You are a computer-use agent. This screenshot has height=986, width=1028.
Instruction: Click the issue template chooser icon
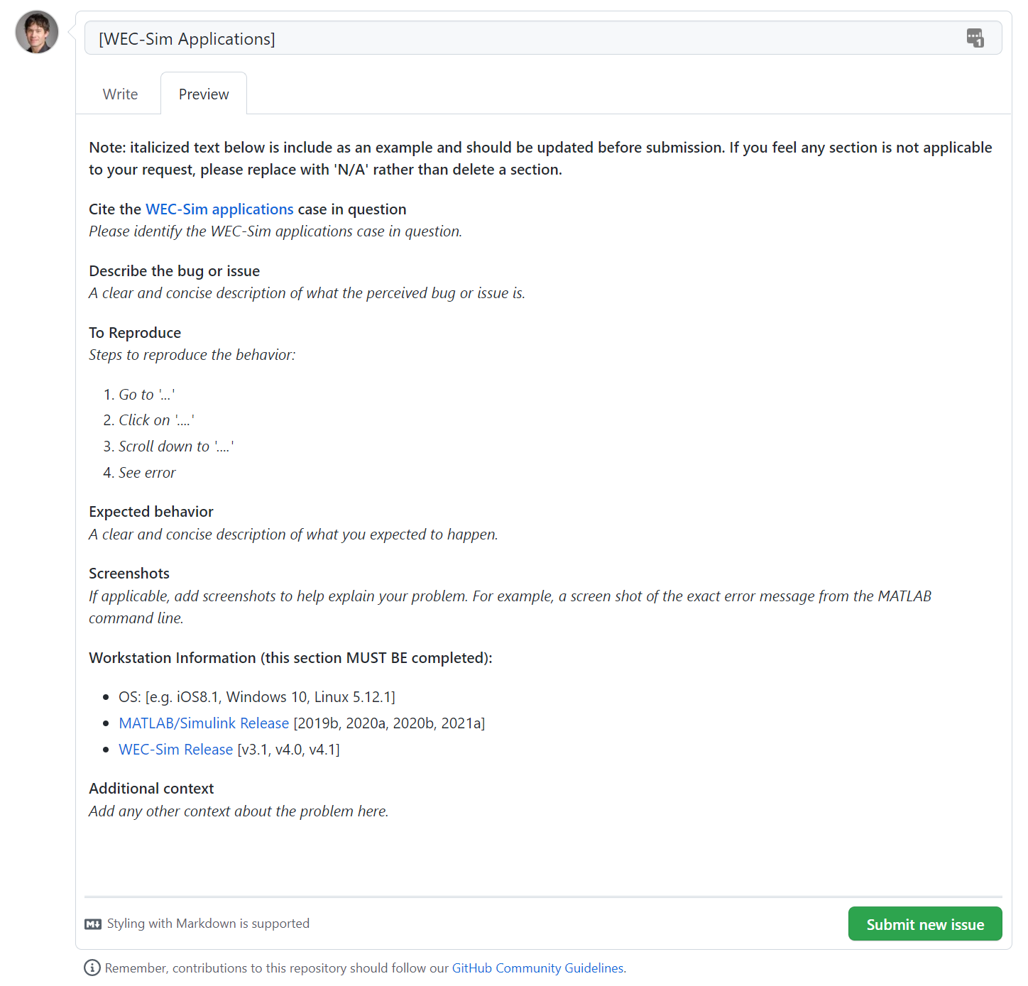point(975,39)
